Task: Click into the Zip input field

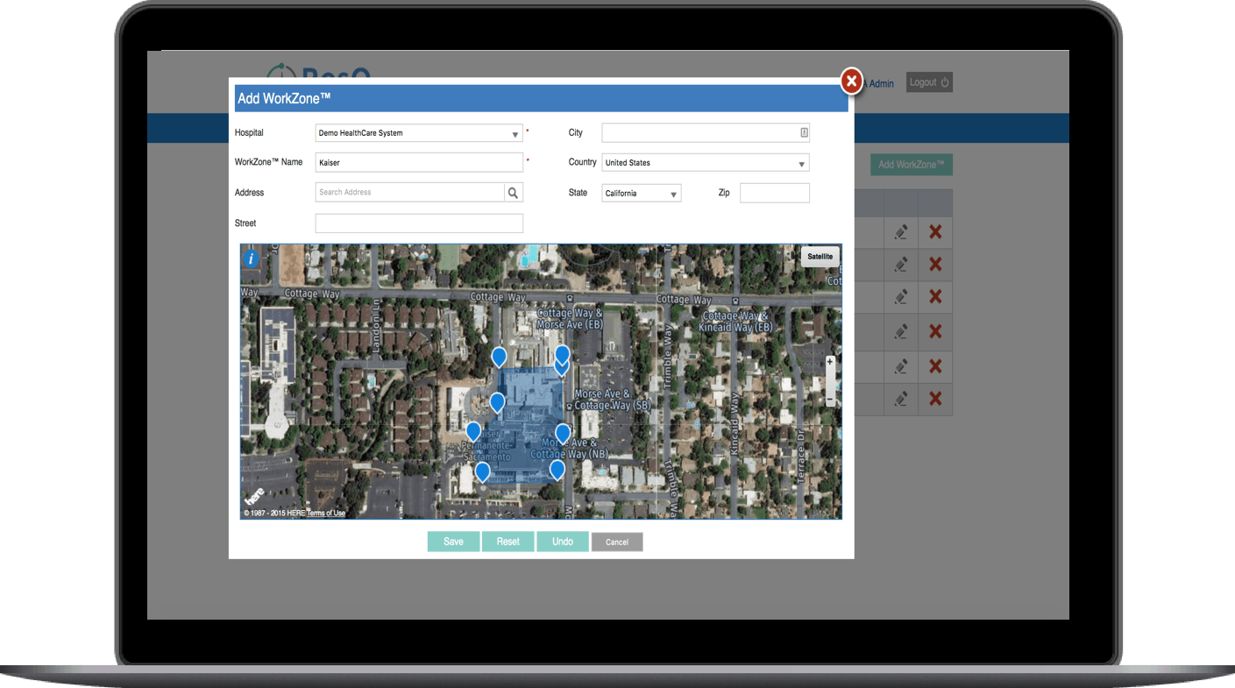Action: [x=775, y=193]
